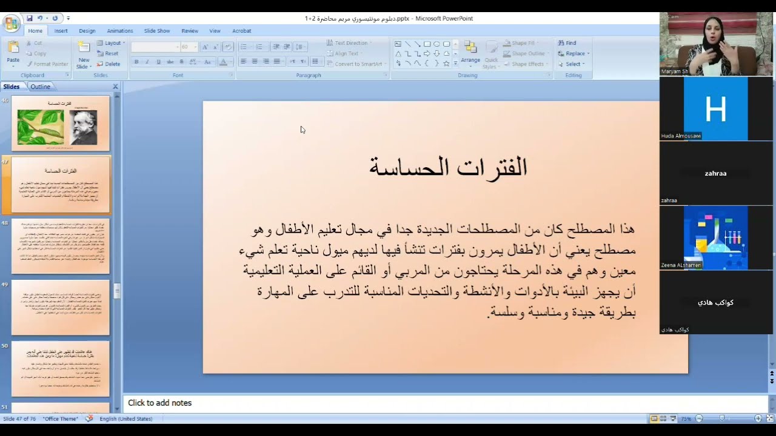776x436 pixels.
Task: Select Right Arrow shape in gallery
Action: tap(427, 54)
